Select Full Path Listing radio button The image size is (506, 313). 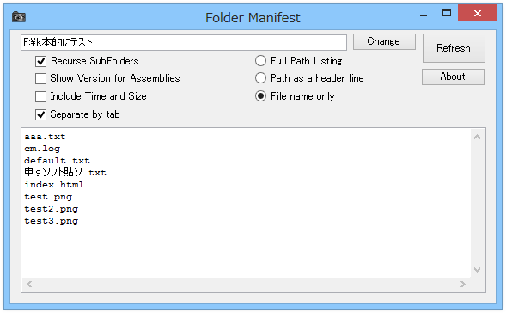(x=260, y=61)
